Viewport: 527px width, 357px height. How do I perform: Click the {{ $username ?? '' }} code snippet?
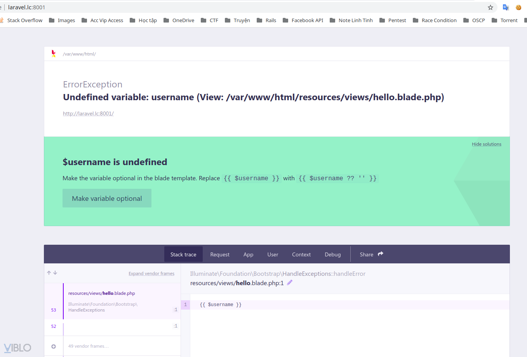coord(337,178)
